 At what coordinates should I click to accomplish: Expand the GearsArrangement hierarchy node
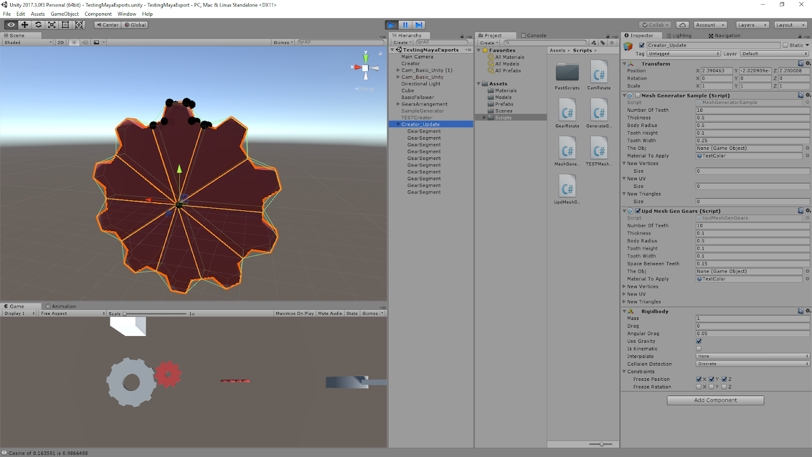point(398,104)
